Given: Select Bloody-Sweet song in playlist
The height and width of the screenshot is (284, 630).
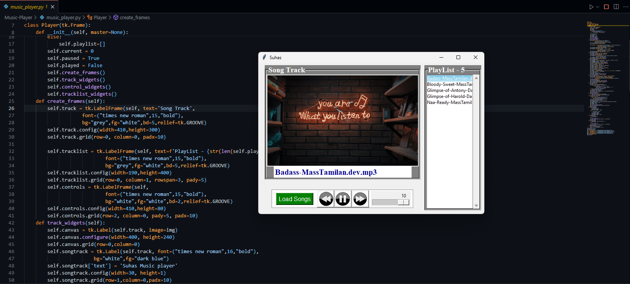Looking at the screenshot, I should 449,84.
